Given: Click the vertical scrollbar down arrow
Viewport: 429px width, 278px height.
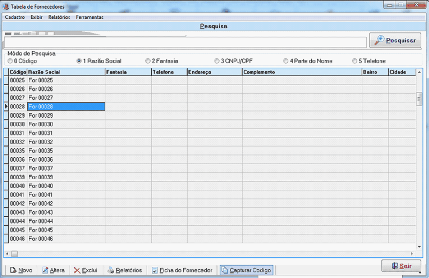Looking at the screenshot, I should (419, 247).
